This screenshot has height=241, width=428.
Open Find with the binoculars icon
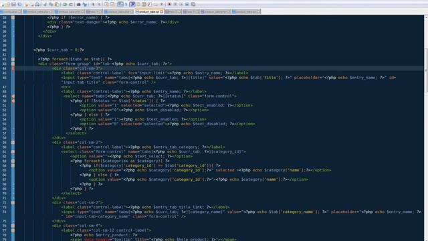click(78, 5)
